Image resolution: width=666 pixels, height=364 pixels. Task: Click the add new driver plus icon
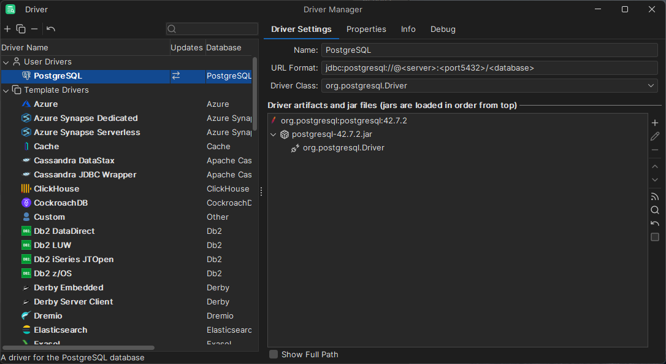point(7,29)
